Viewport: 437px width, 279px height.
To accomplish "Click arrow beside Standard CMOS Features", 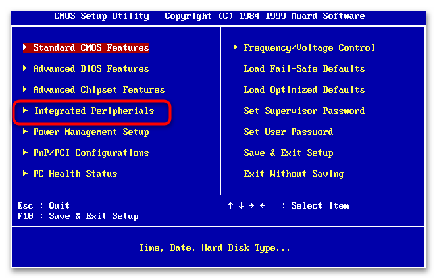I will click(25, 47).
